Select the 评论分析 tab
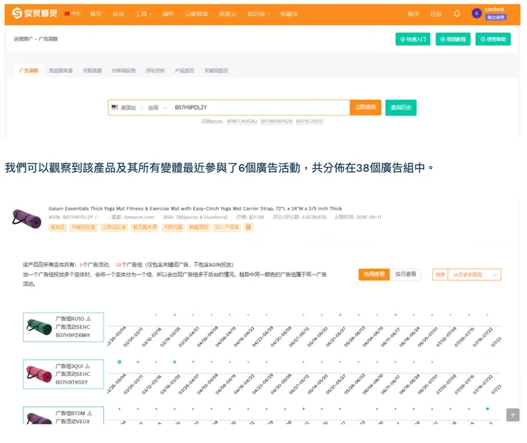The image size is (527, 443). click(155, 71)
